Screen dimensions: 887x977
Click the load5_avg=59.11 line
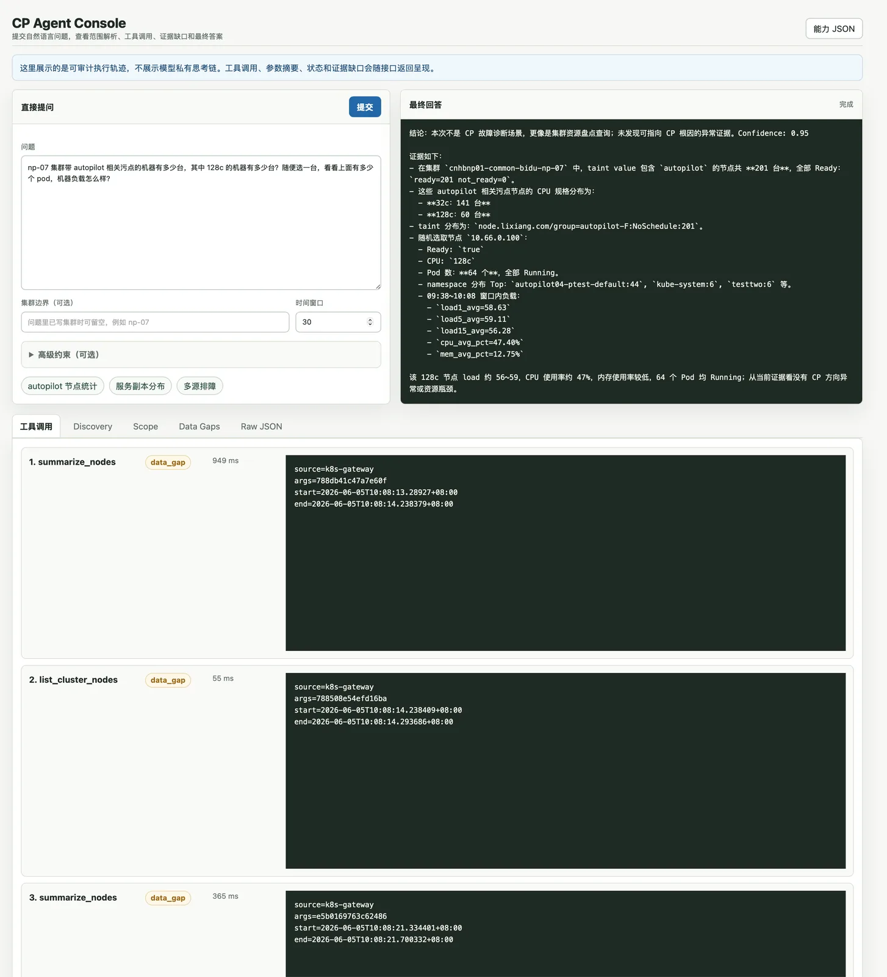tap(469, 319)
